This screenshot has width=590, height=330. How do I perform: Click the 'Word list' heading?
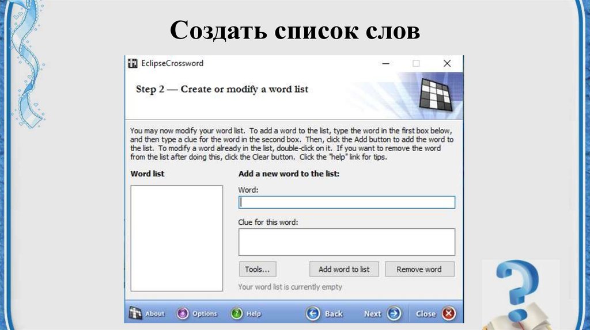coord(147,174)
